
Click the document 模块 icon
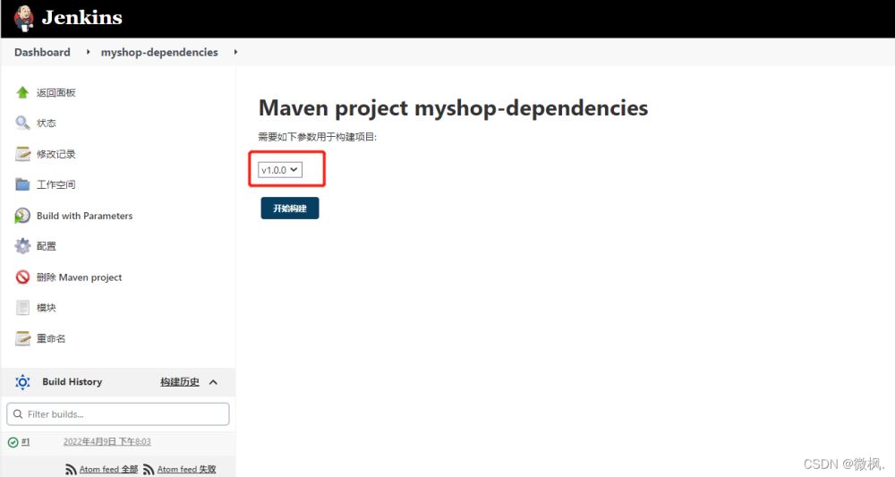pyautogui.click(x=22, y=308)
